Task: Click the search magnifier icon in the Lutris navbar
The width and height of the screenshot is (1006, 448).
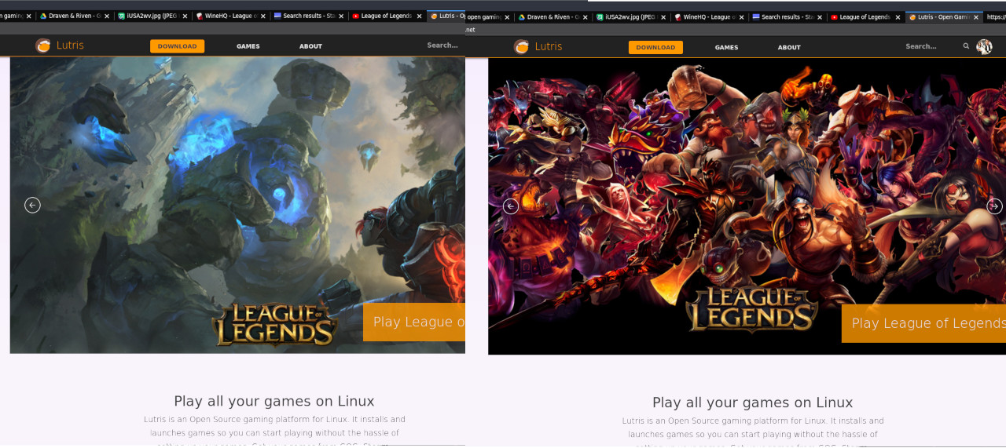Action: (x=966, y=46)
